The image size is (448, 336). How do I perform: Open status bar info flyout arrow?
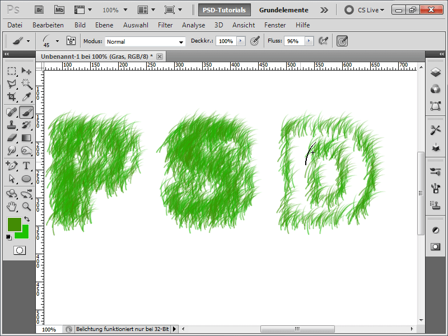[x=174, y=329]
